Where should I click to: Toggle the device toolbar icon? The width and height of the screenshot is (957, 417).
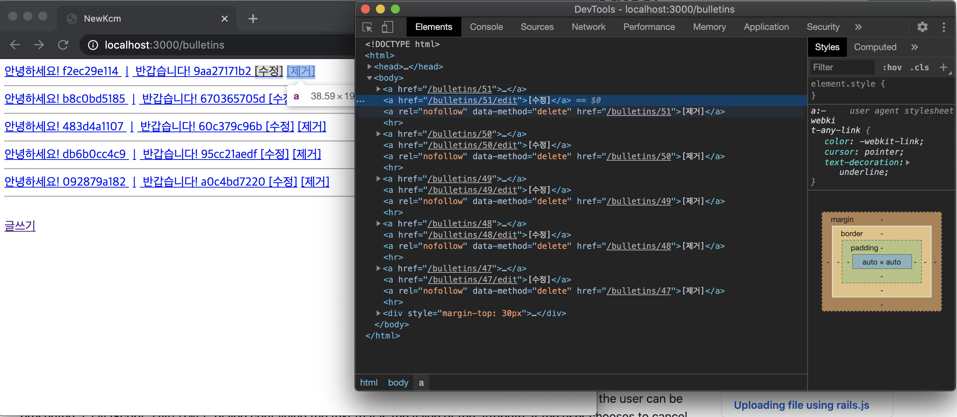387,27
